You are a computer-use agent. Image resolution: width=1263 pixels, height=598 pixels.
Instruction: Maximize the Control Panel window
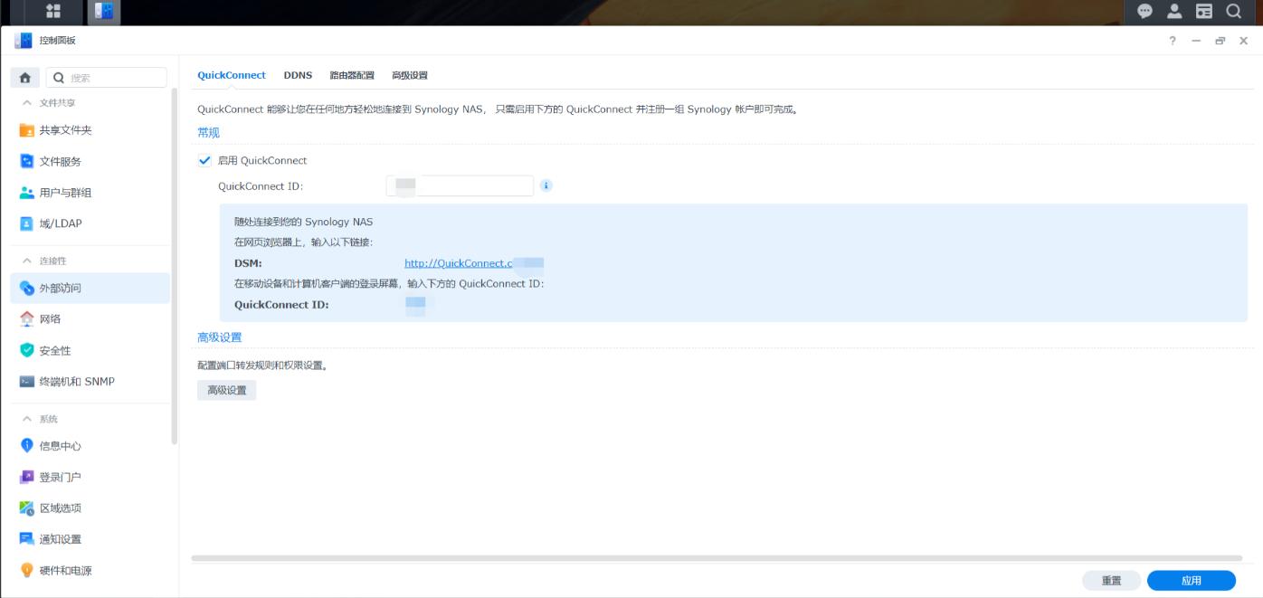pos(1220,41)
